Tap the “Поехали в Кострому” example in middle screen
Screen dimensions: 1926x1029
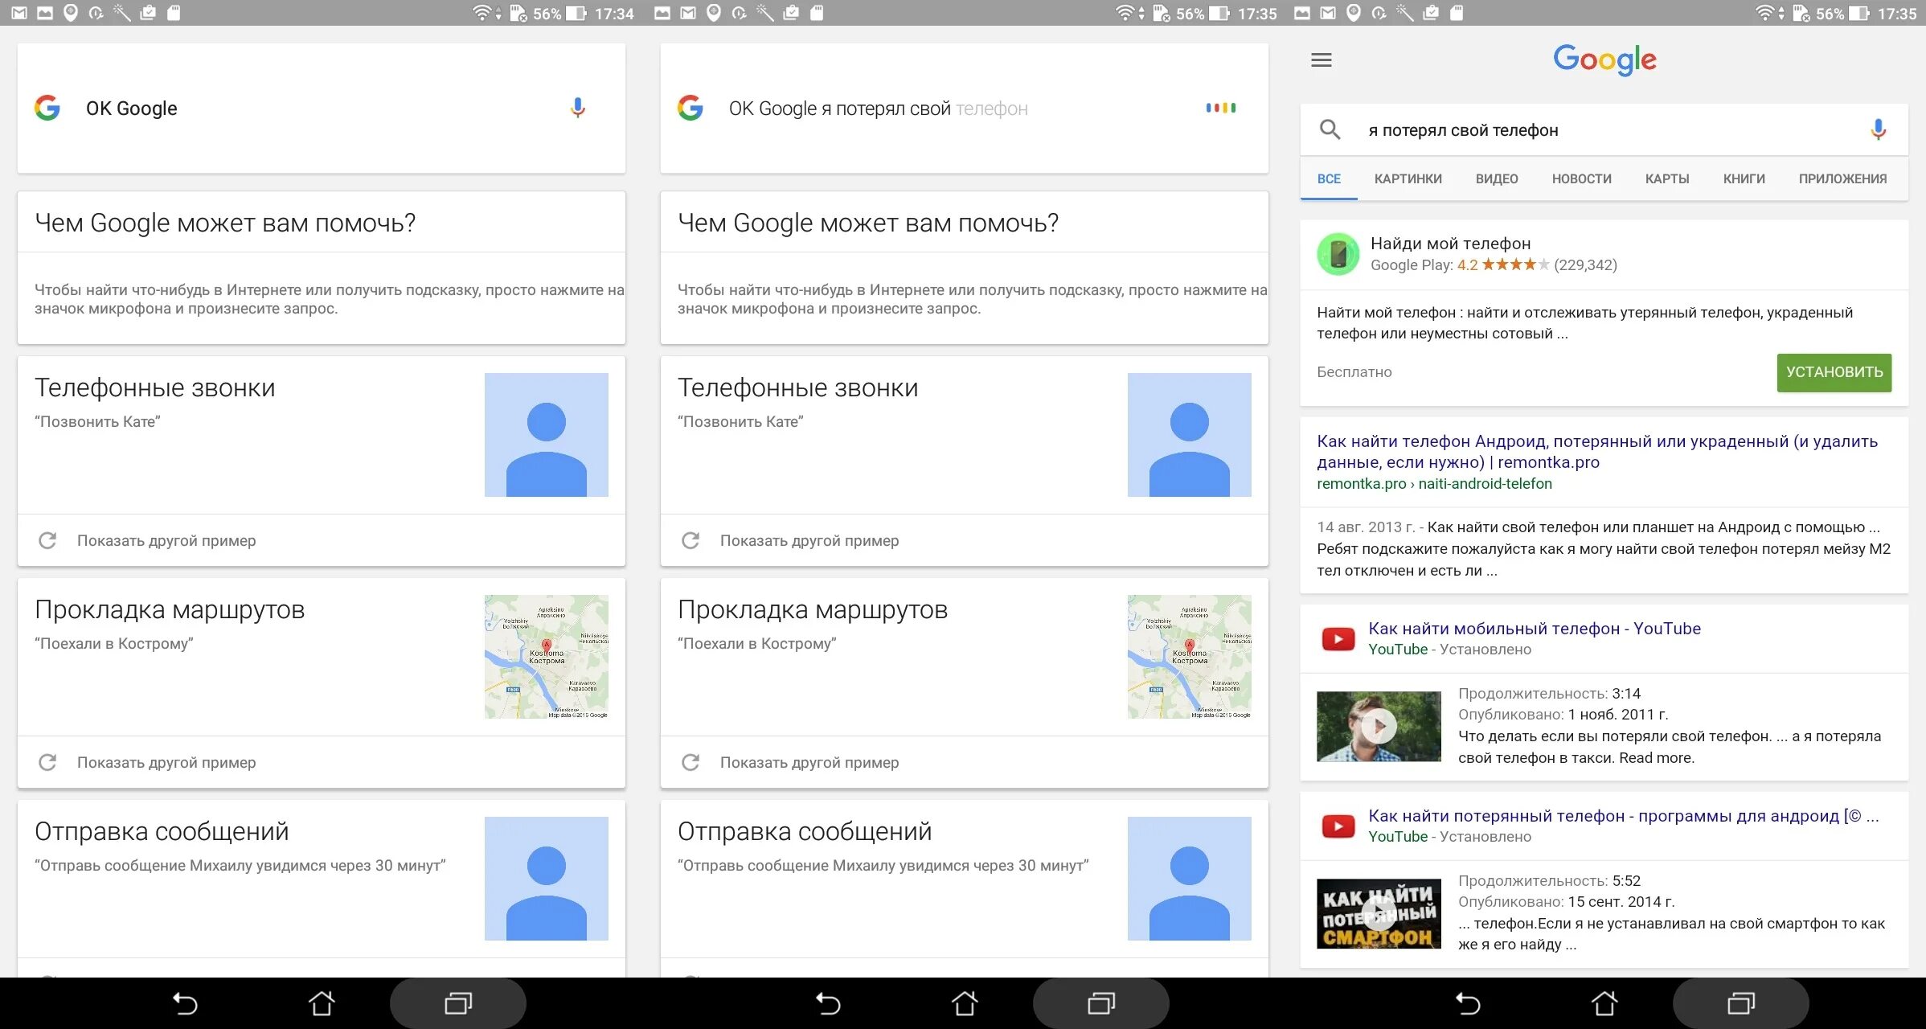[756, 643]
